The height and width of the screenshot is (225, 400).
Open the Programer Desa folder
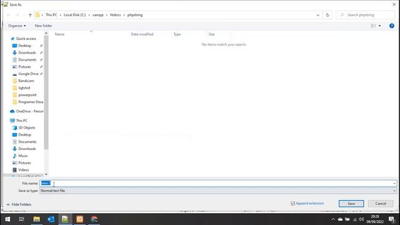(31, 102)
